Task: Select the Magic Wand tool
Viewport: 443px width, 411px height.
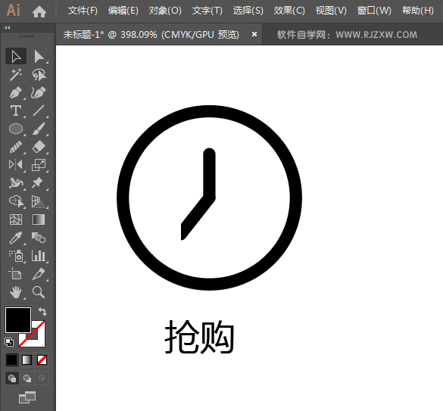Action: click(16, 74)
